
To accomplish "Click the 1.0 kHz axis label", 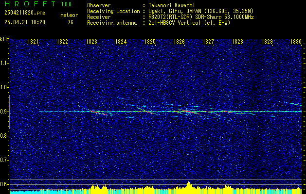I will (3, 87).
